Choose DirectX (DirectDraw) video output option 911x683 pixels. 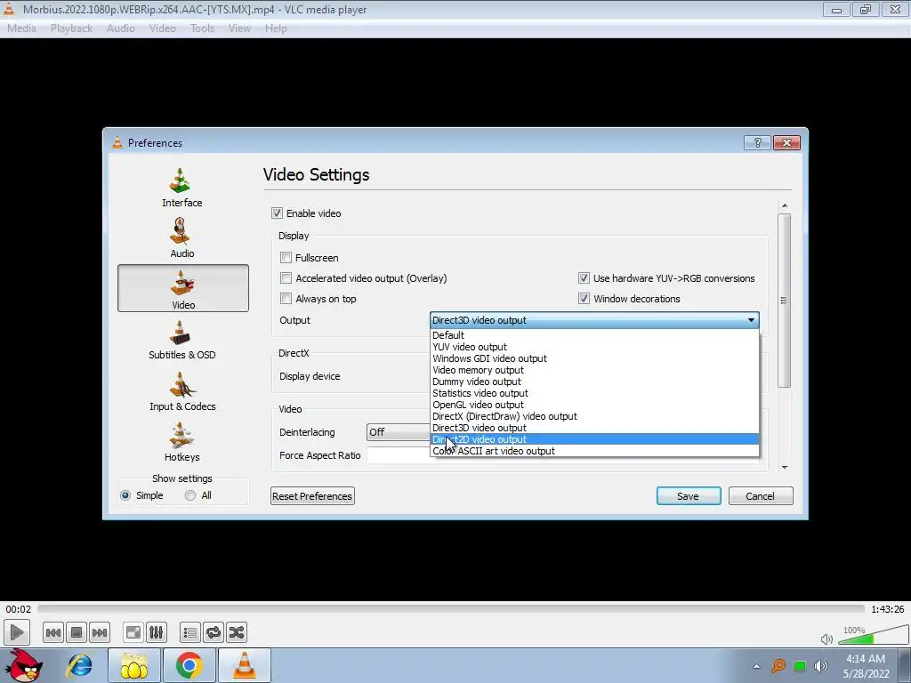(594, 416)
